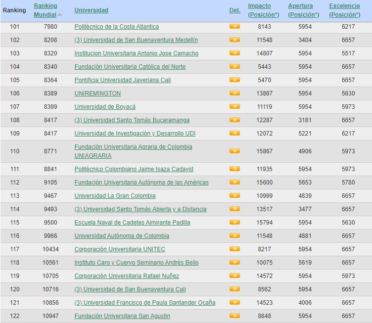Image resolution: width=372 pixels, height=323 pixels.
Task: Open Universidad de San Buenaventura Cali link
Action: click(x=130, y=289)
